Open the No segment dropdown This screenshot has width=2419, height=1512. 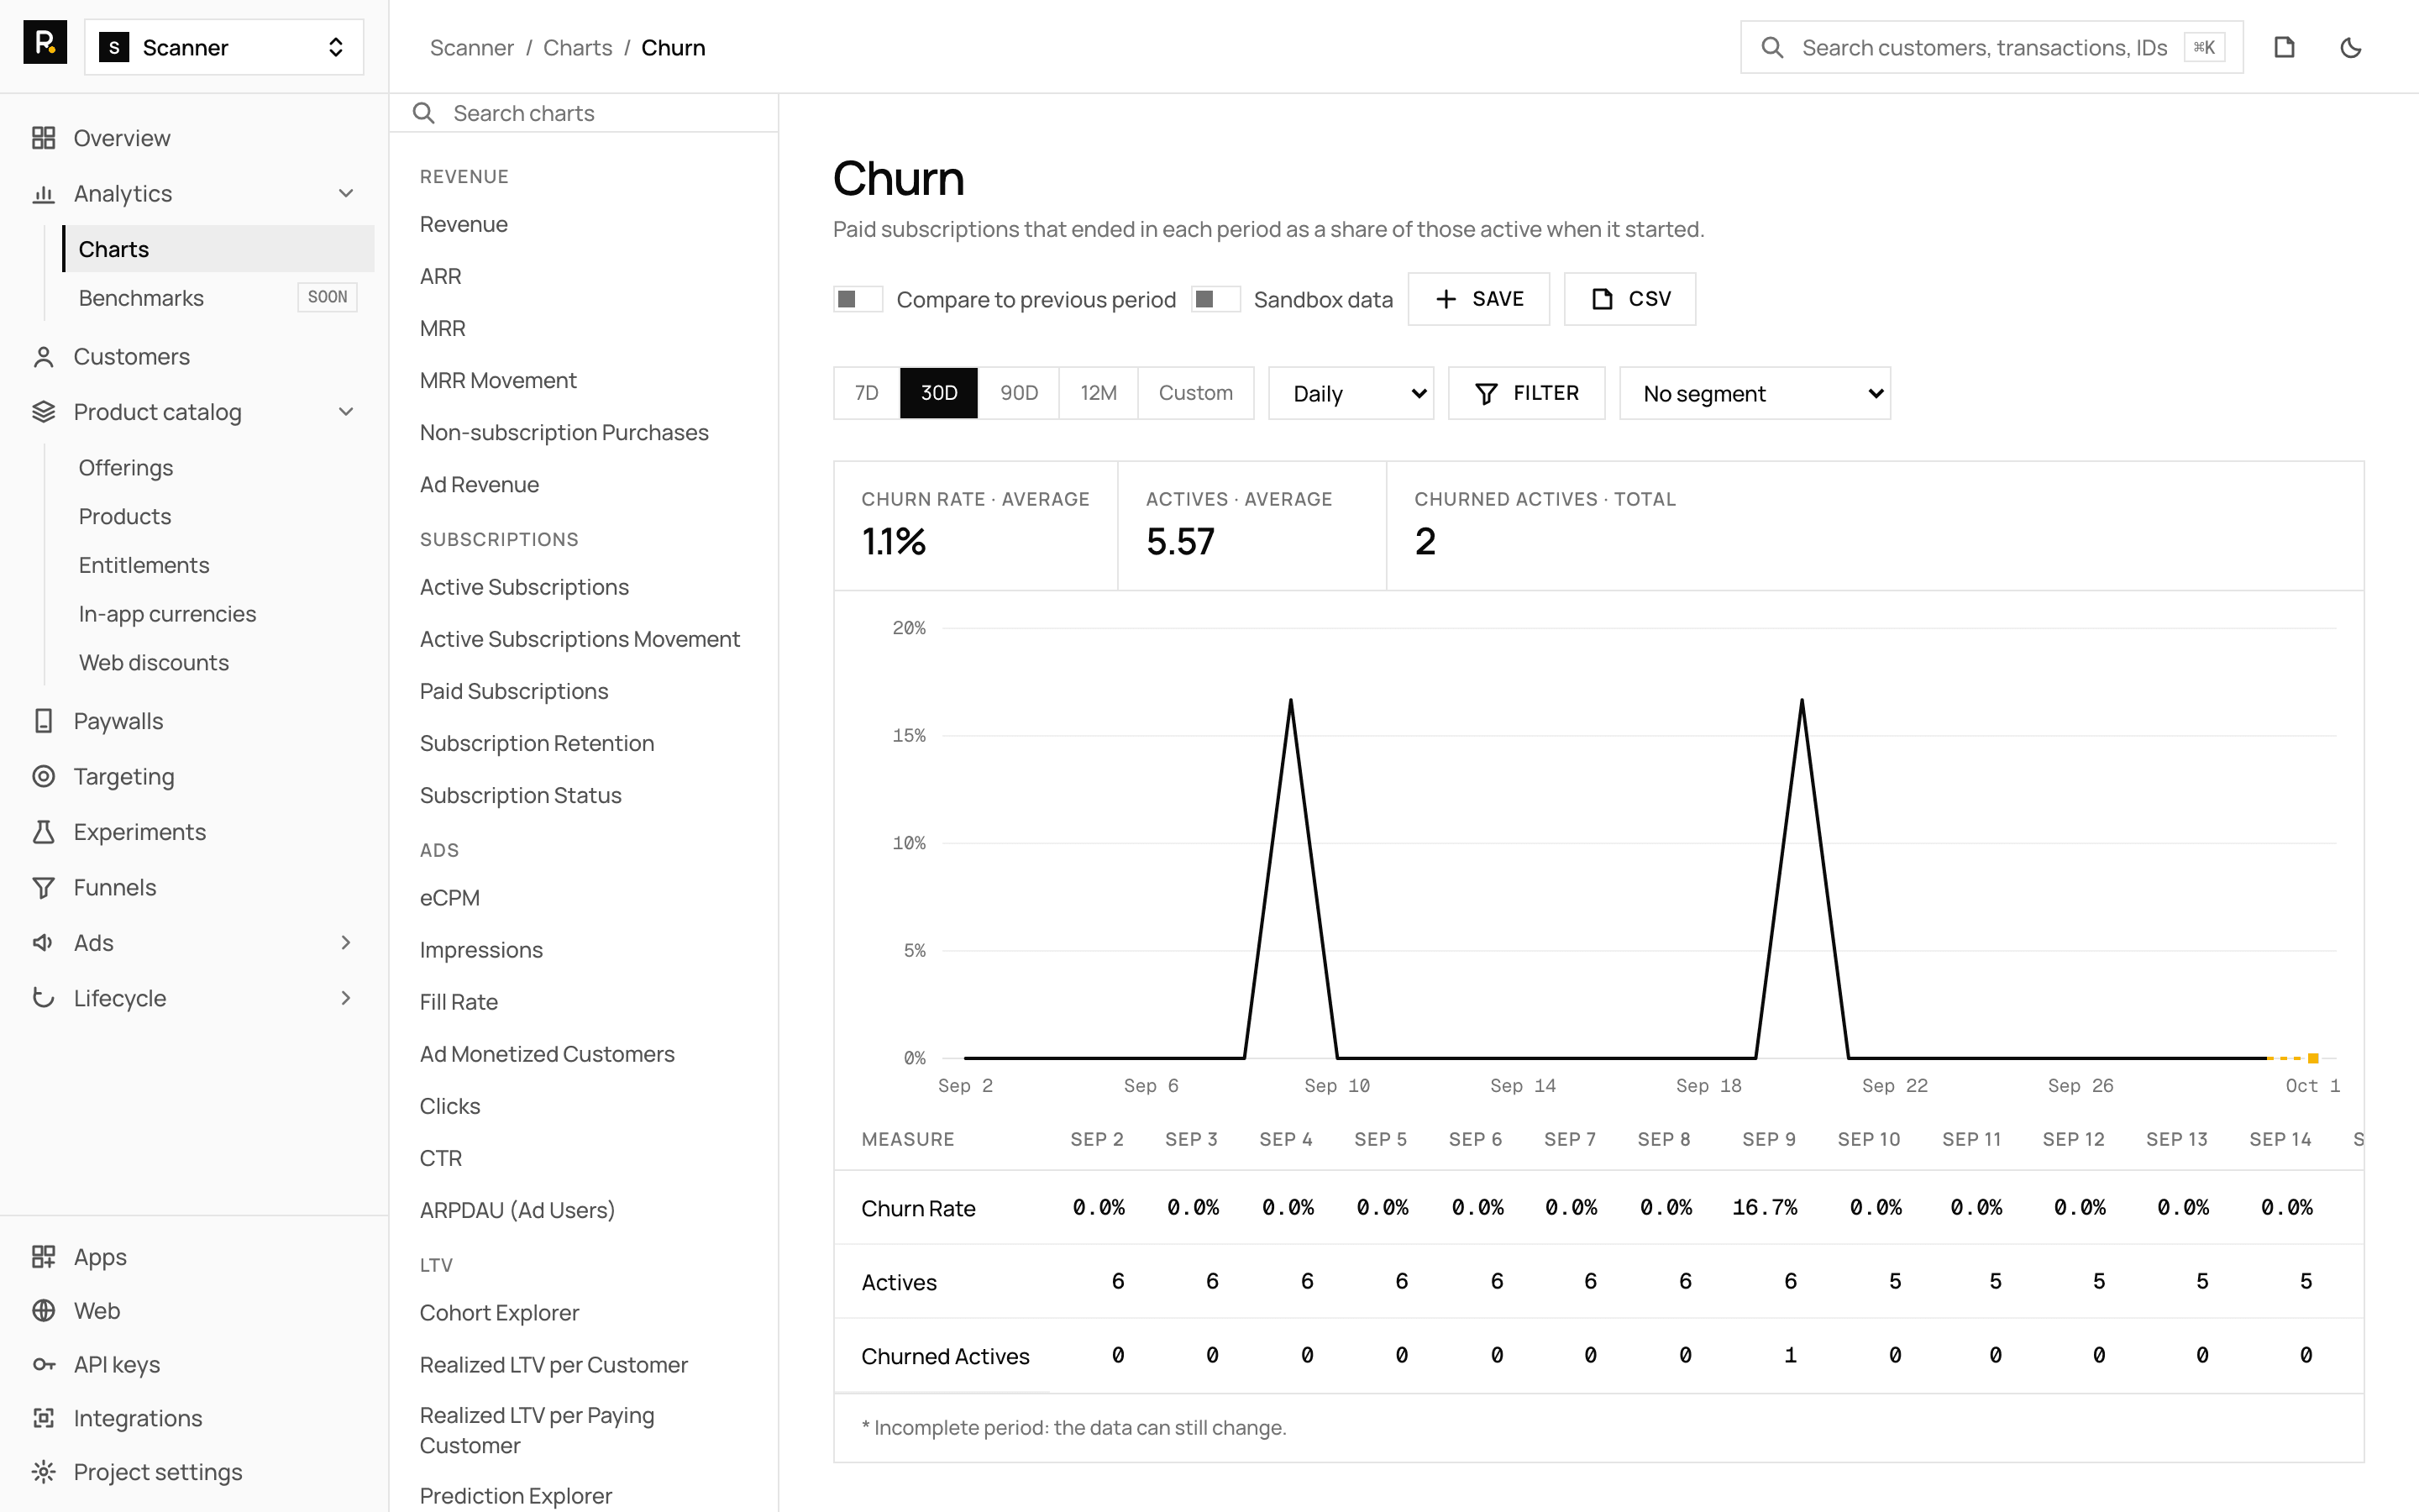coord(1755,393)
